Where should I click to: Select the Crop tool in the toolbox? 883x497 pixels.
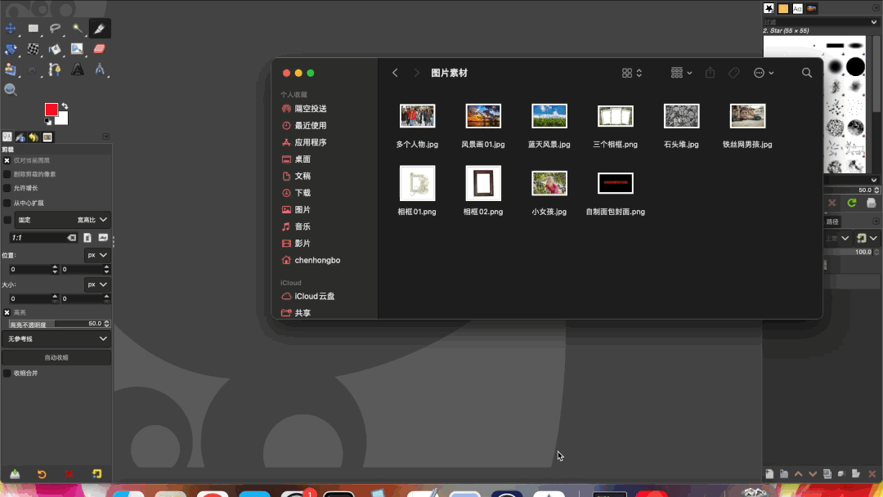[99, 28]
